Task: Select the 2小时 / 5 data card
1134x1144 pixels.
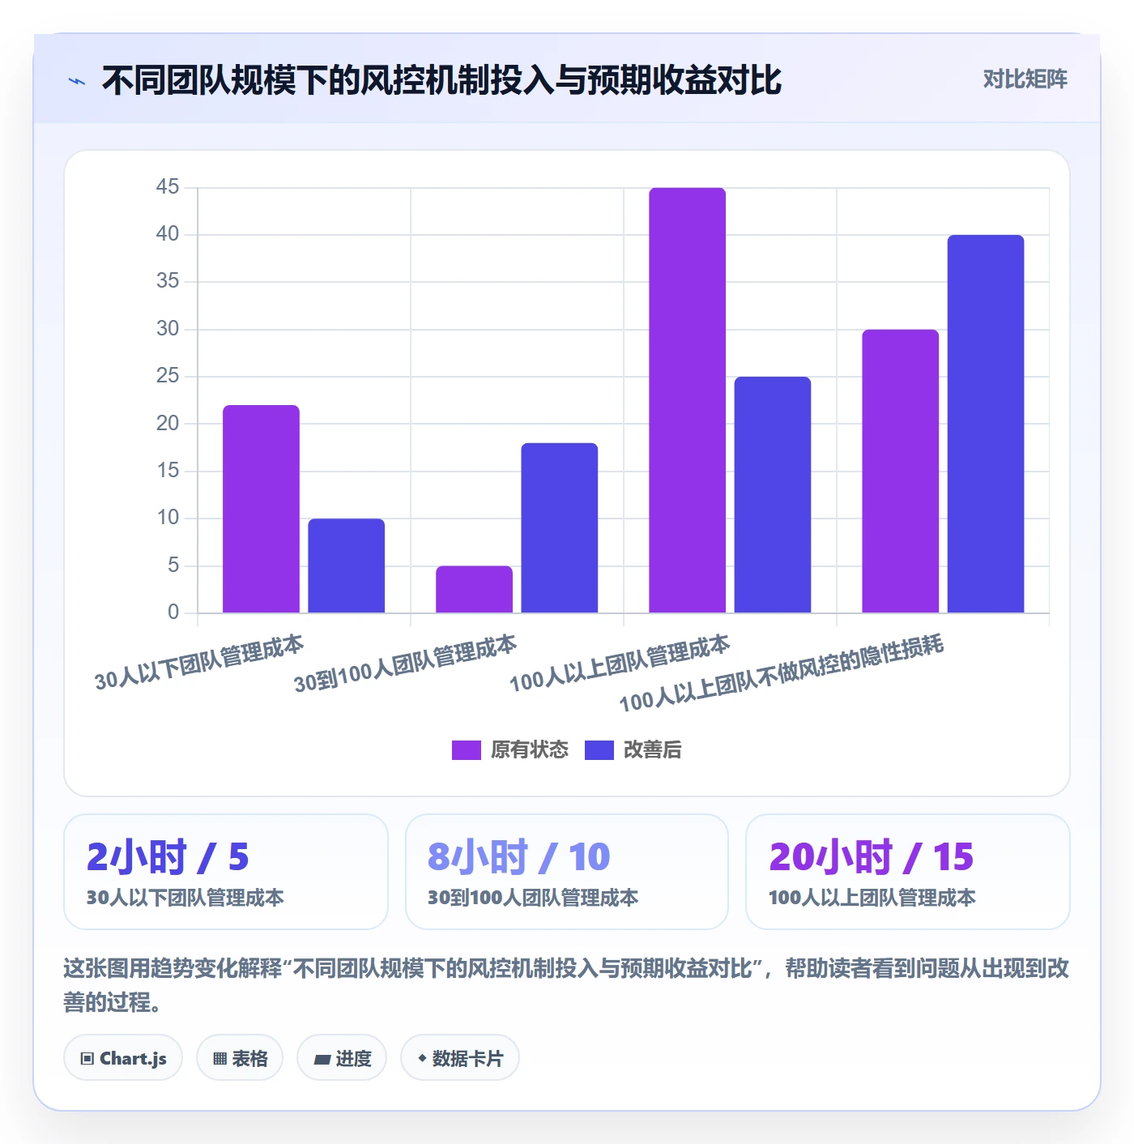Action: (x=226, y=872)
